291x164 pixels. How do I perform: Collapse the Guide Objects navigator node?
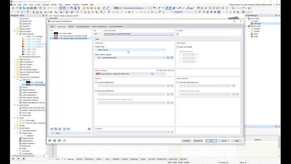(15, 128)
